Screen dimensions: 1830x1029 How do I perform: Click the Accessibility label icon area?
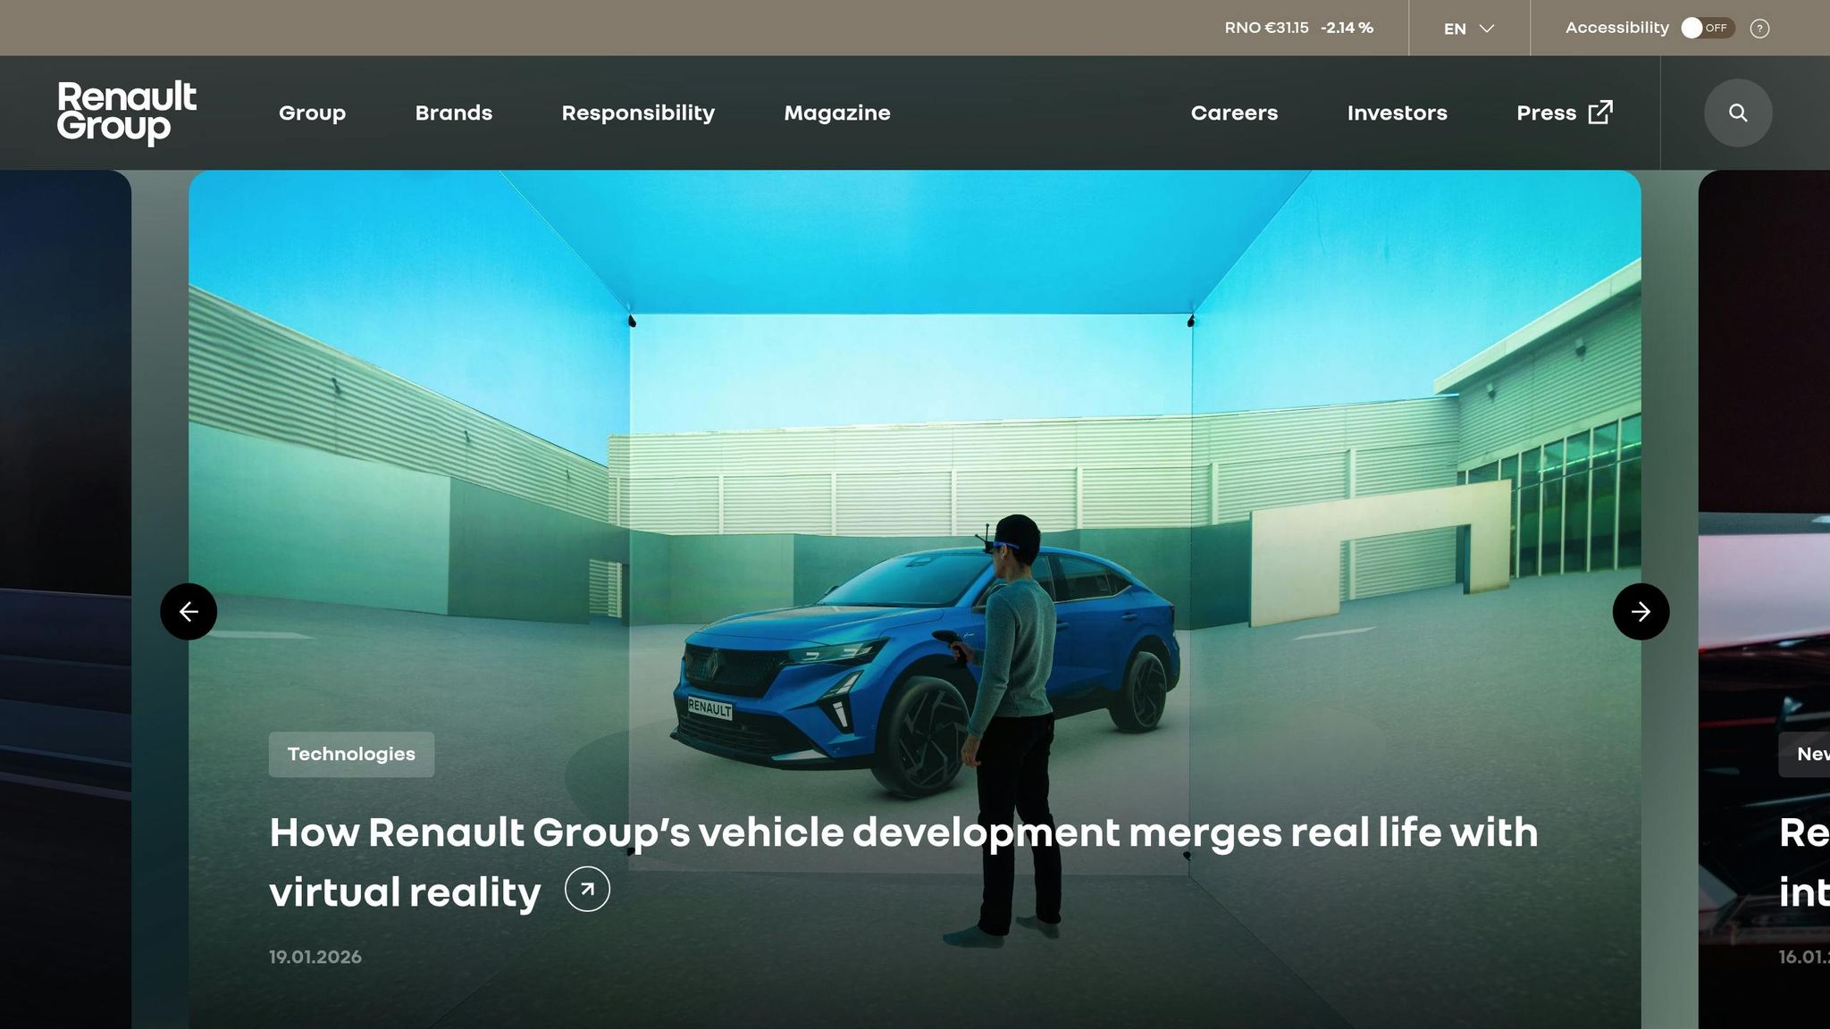pyautogui.click(x=1616, y=28)
